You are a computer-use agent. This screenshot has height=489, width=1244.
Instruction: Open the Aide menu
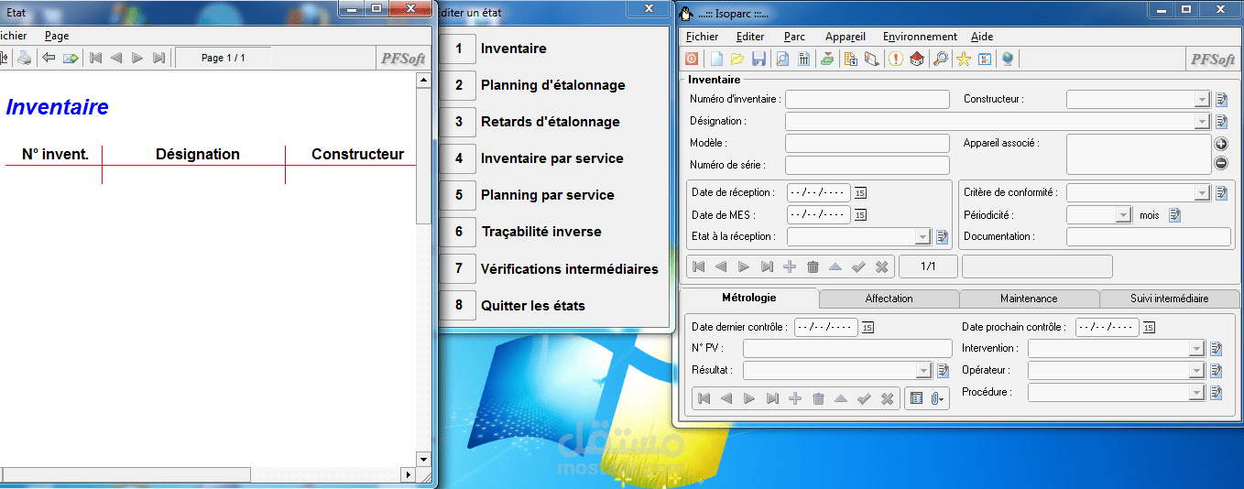coord(982,37)
